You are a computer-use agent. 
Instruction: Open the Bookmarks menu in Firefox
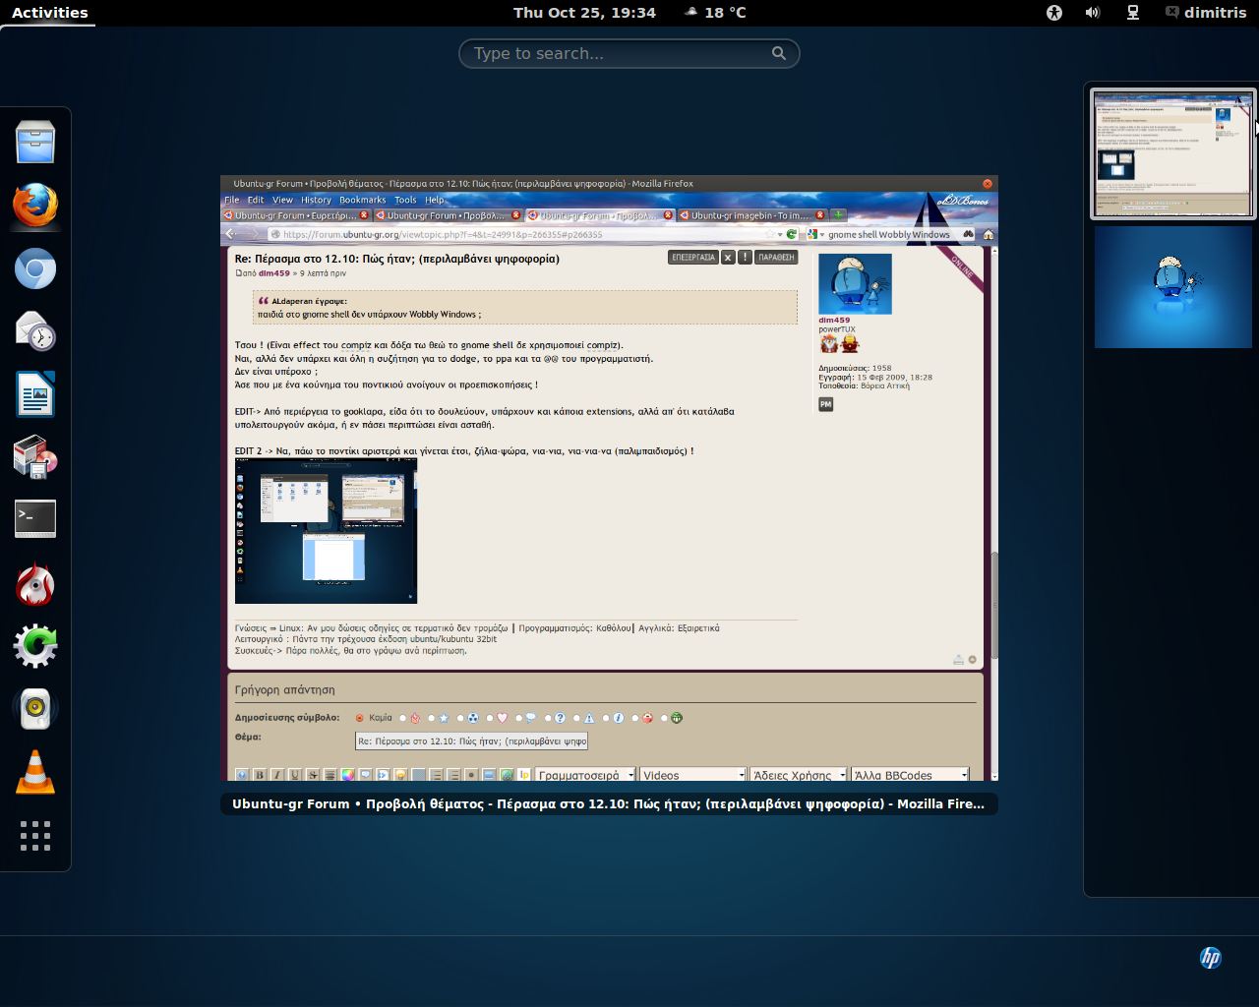point(362,200)
